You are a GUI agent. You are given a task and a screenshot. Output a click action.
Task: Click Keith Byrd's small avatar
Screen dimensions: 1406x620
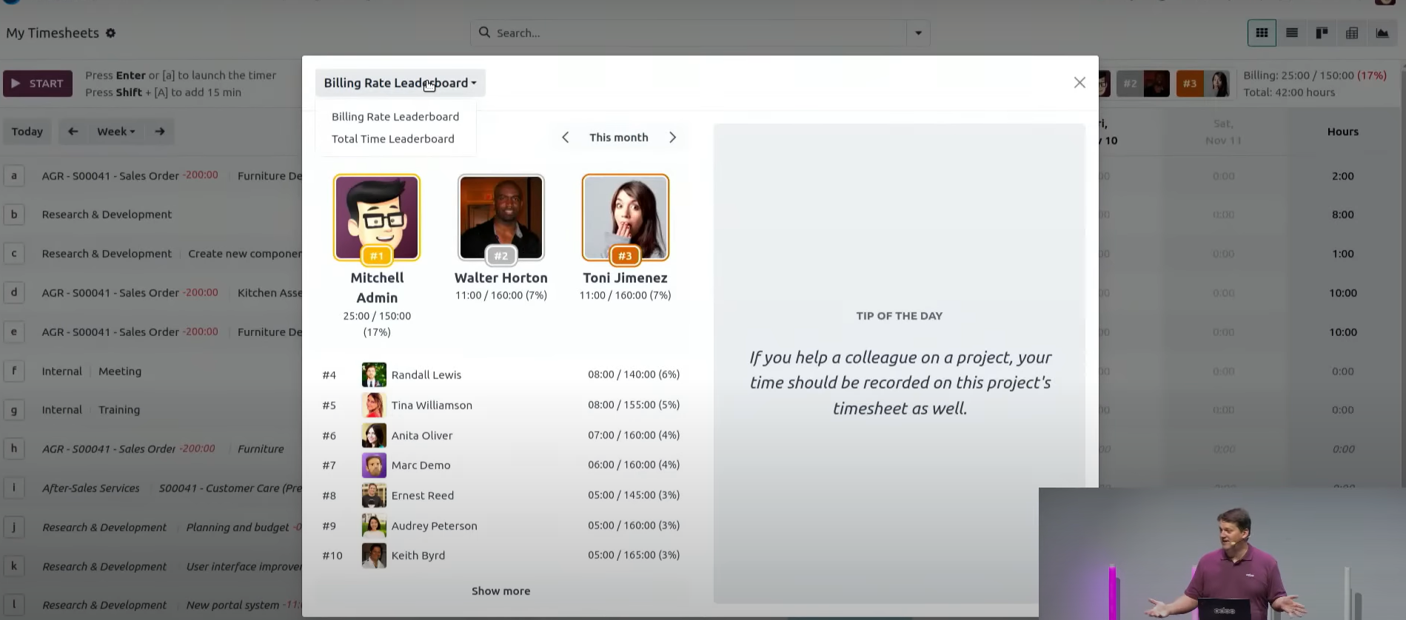(x=374, y=556)
